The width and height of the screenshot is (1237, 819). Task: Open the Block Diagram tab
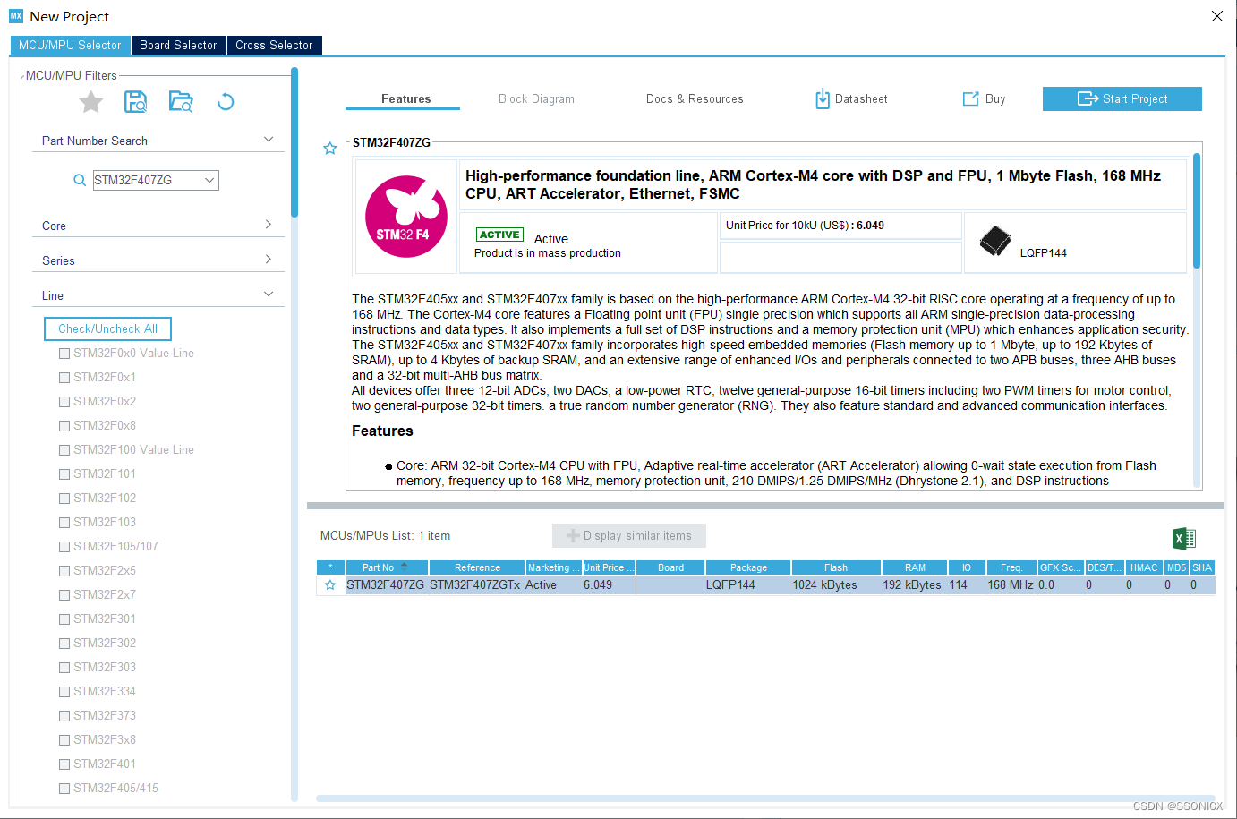[x=536, y=98]
